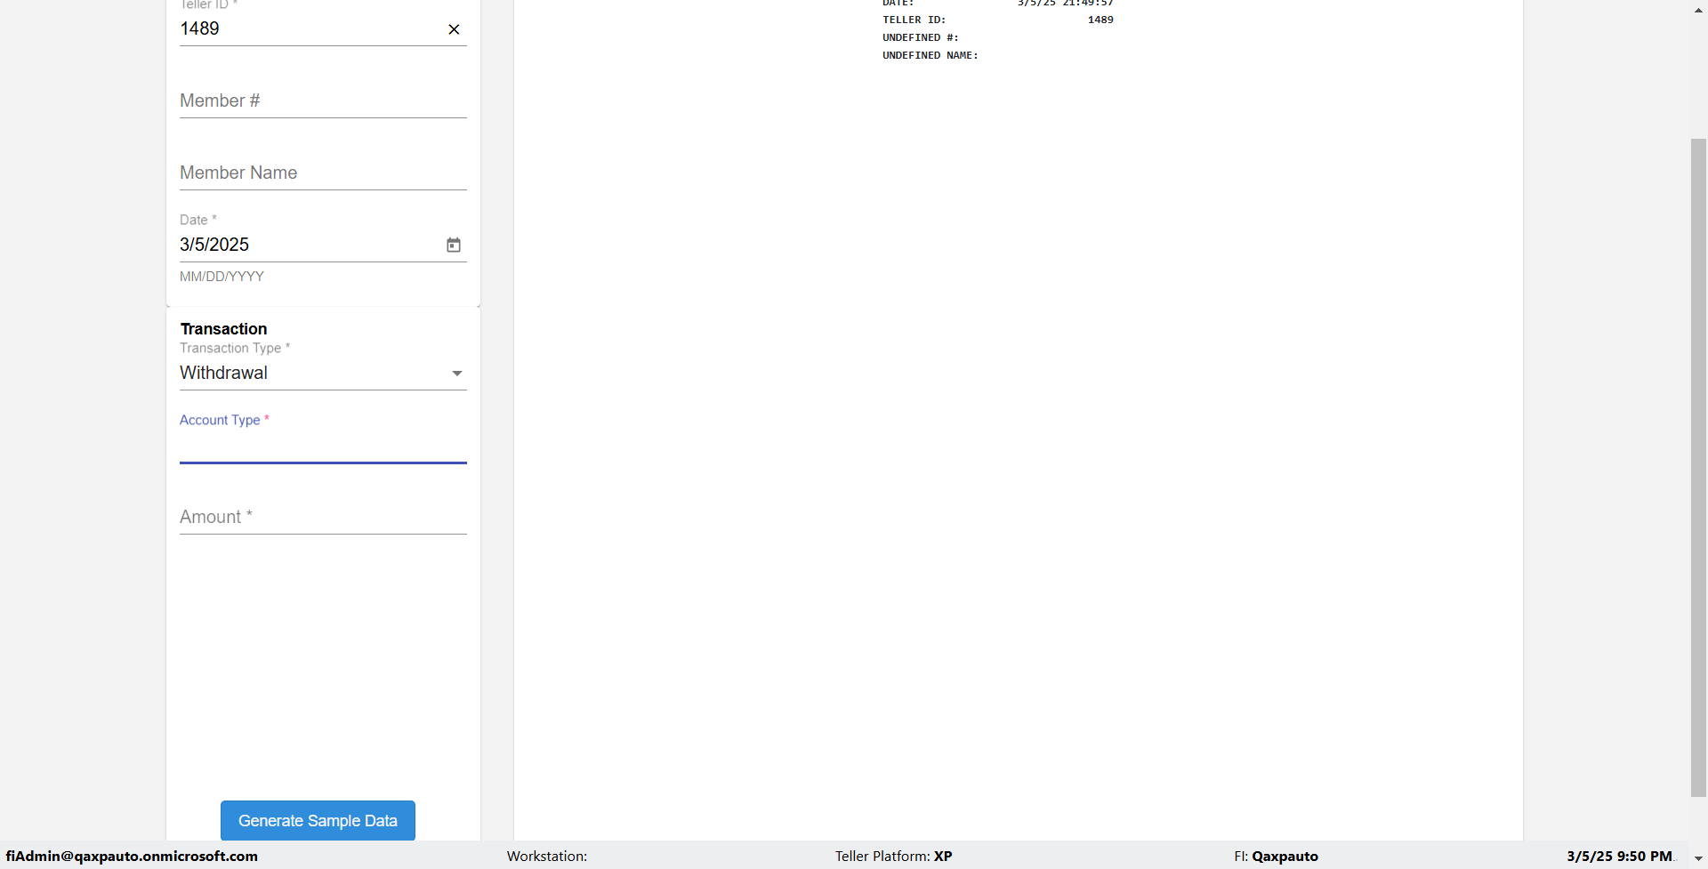
Task: Open the date picker calendar icon
Action: tap(454, 245)
